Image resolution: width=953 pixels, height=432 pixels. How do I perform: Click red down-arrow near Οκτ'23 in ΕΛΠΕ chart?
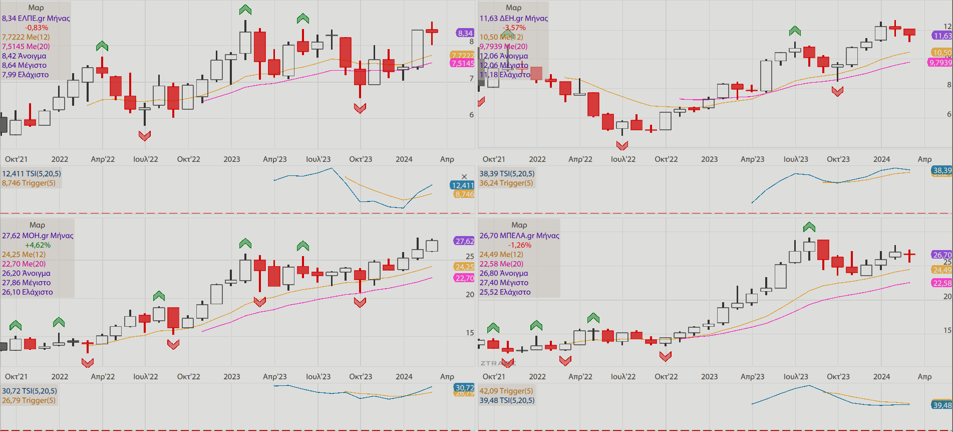[360, 108]
